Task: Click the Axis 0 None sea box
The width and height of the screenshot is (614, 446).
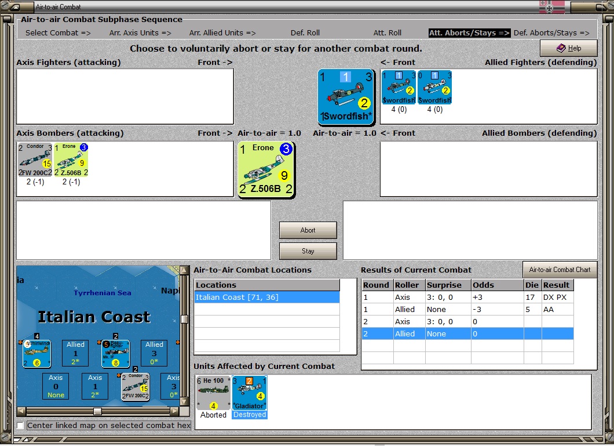Action: pos(56,386)
